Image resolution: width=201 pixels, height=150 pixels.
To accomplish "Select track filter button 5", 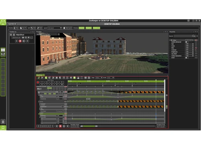I will click(x=62, y=82).
